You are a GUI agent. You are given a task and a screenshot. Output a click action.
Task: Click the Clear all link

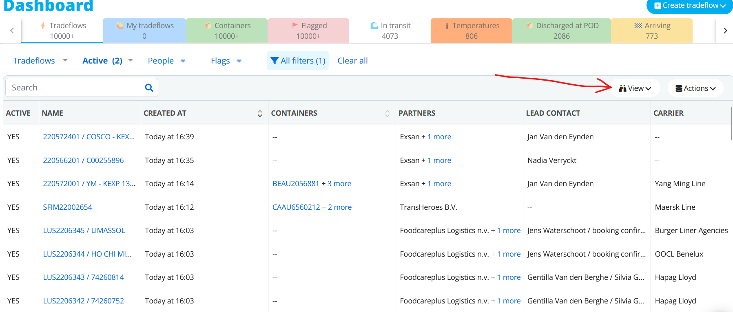352,61
